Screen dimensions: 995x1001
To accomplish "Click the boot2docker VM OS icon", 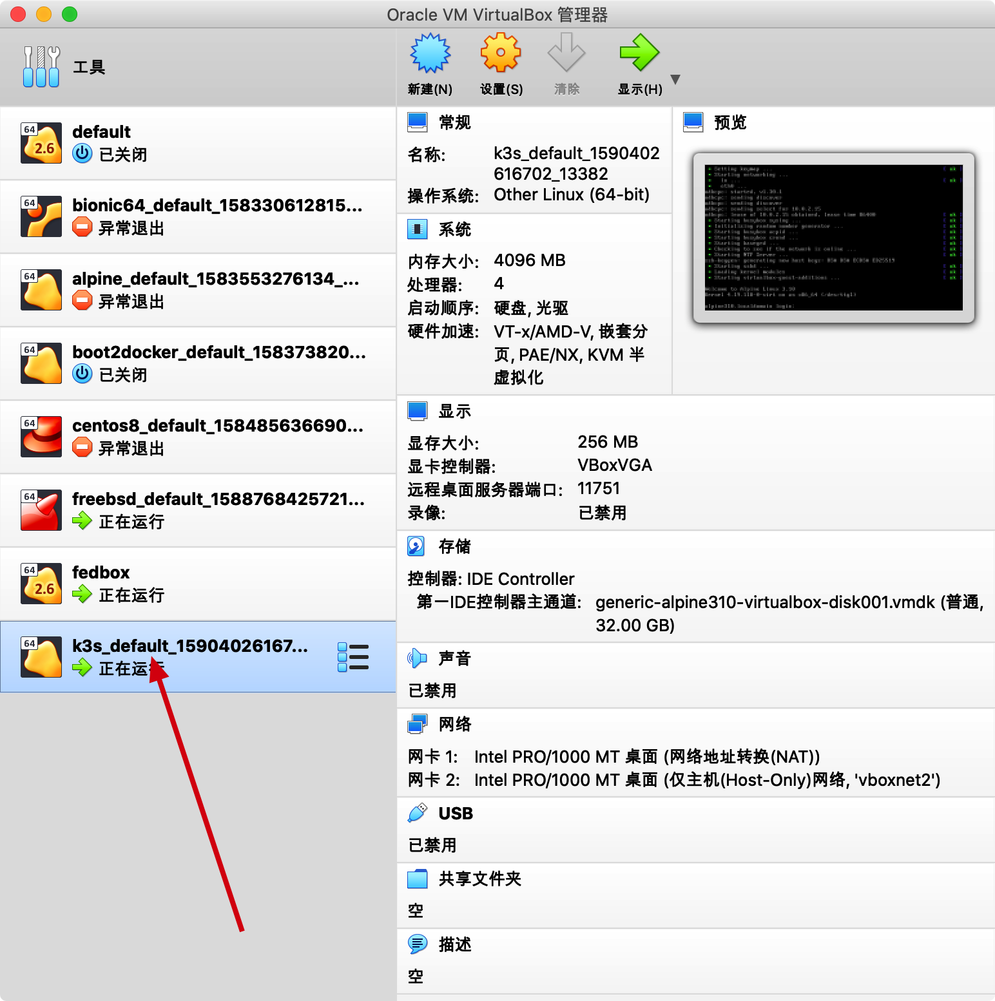I will (41, 363).
